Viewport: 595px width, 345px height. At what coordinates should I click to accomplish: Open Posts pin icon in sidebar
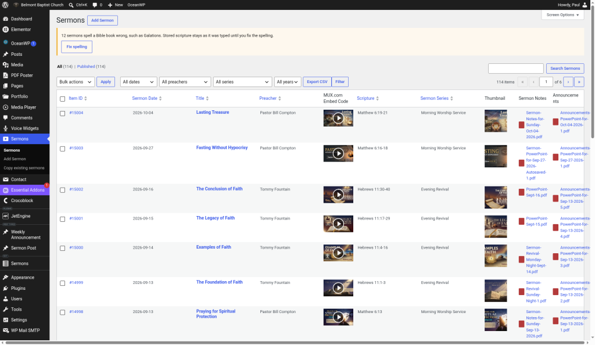pos(6,54)
